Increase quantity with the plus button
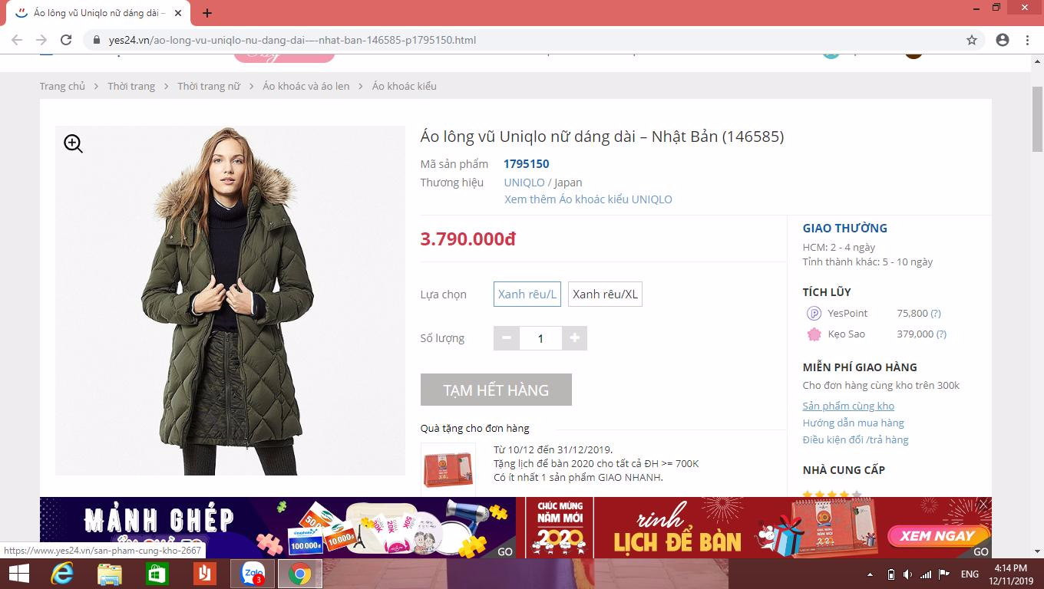Viewport: 1044px width, 589px height. click(x=574, y=338)
